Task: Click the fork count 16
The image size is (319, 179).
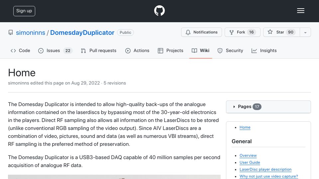Action: [252, 32]
